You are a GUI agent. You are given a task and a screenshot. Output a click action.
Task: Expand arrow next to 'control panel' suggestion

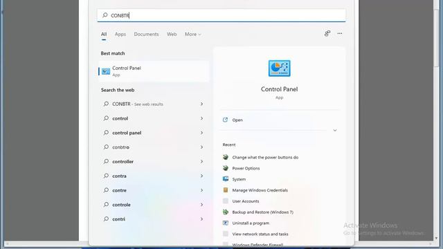coord(201,133)
